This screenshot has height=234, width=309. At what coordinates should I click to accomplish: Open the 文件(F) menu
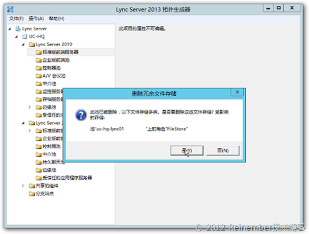[x=16, y=18]
